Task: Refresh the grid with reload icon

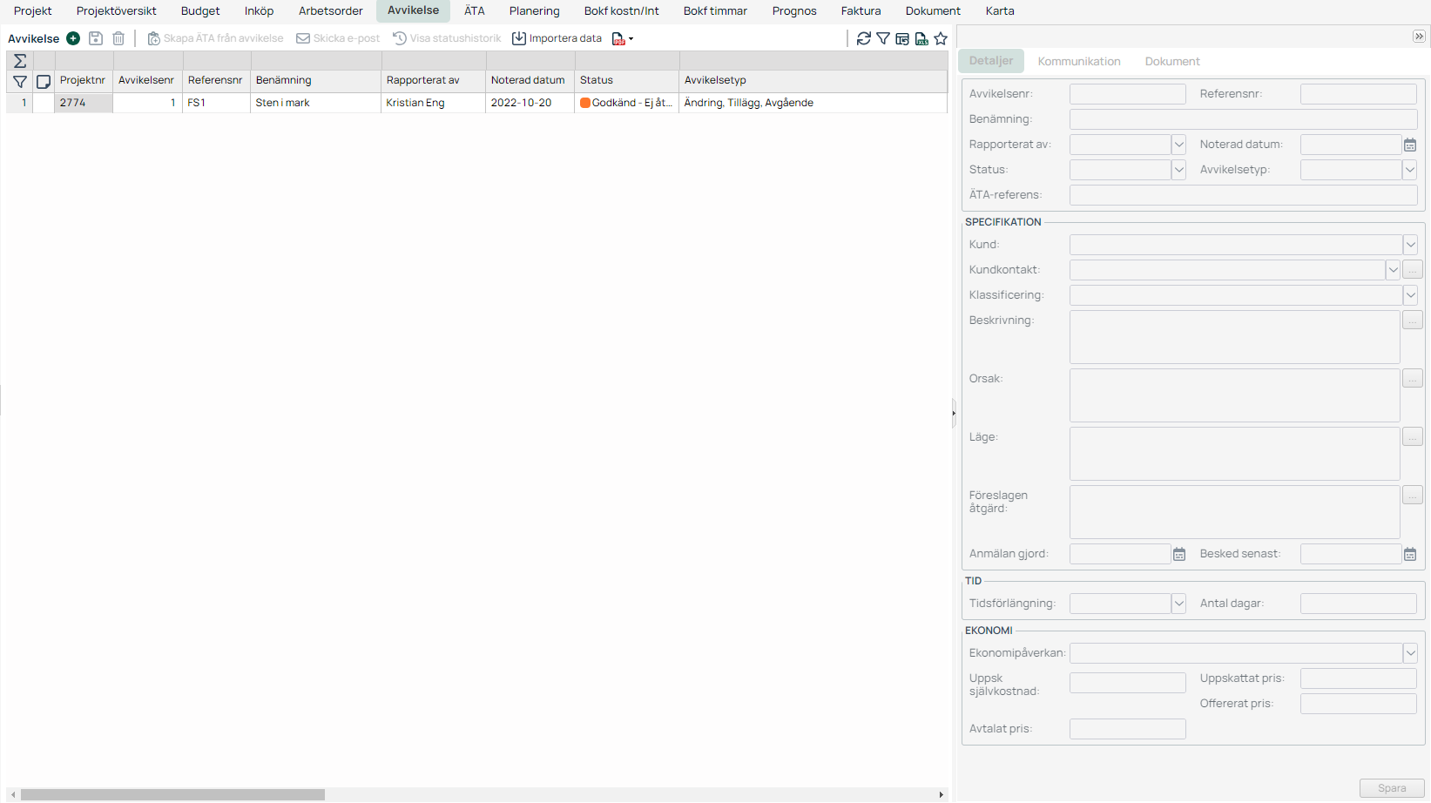Action: point(864,38)
